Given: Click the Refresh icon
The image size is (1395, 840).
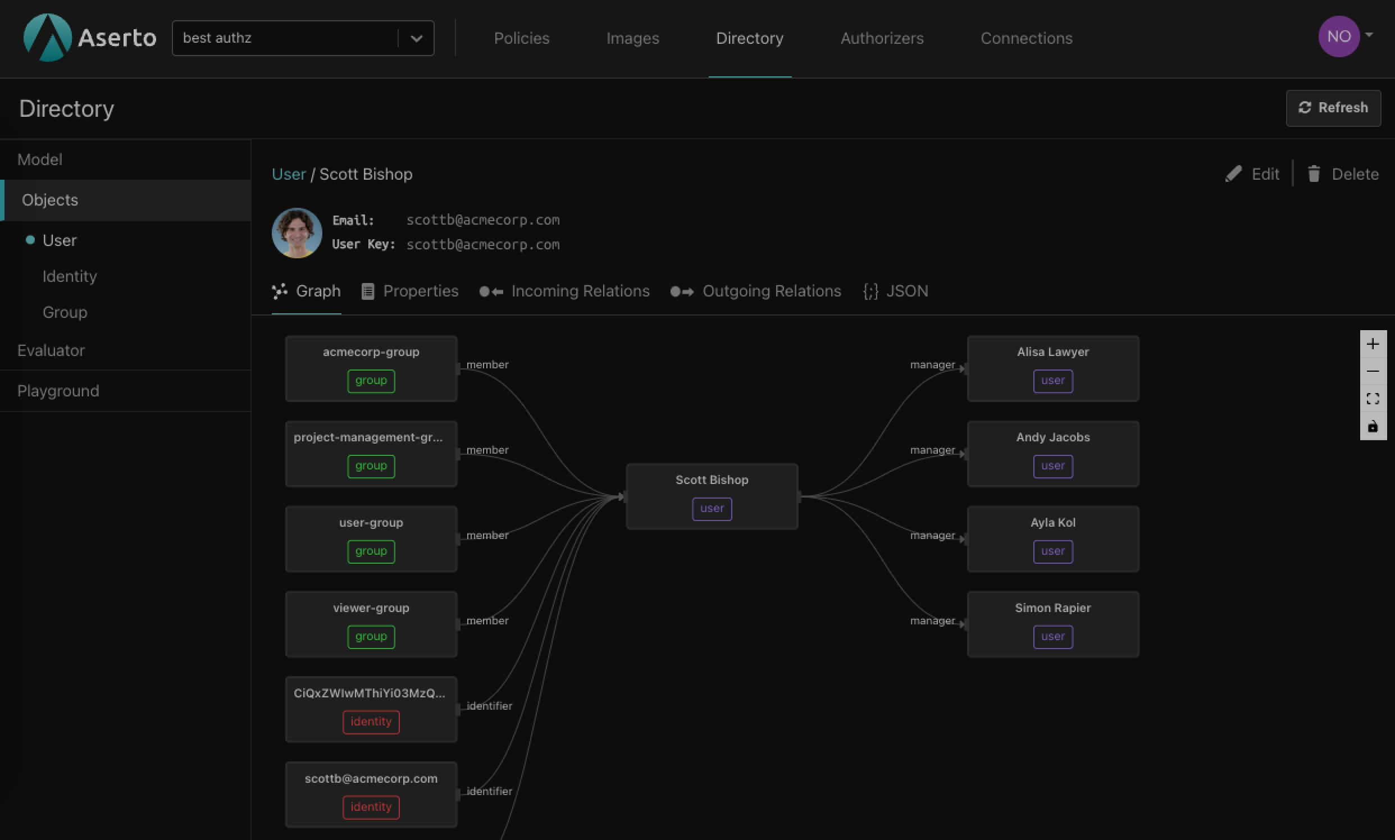Looking at the screenshot, I should 1305,108.
